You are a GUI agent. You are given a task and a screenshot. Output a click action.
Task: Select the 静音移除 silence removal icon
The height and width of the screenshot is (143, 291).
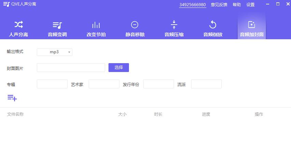coord(135,25)
